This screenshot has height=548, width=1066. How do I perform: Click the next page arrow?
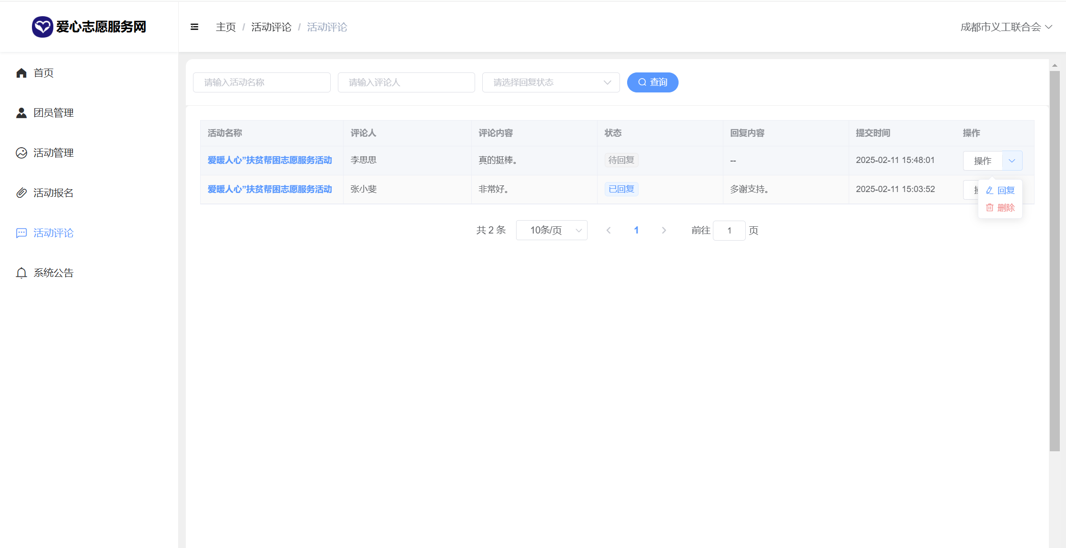[x=664, y=231]
